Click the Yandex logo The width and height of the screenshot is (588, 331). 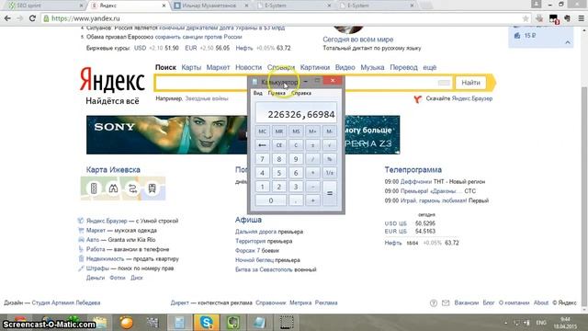click(112, 80)
